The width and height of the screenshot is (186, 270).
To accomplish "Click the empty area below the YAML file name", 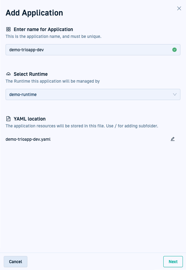I will [93, 196].
